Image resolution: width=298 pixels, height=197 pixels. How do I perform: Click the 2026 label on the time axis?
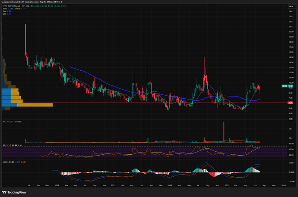(283, 185)
